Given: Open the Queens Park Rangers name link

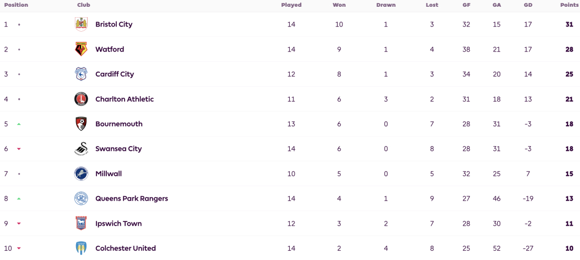Looking at the screenshot, I should (x=132, y=198).
